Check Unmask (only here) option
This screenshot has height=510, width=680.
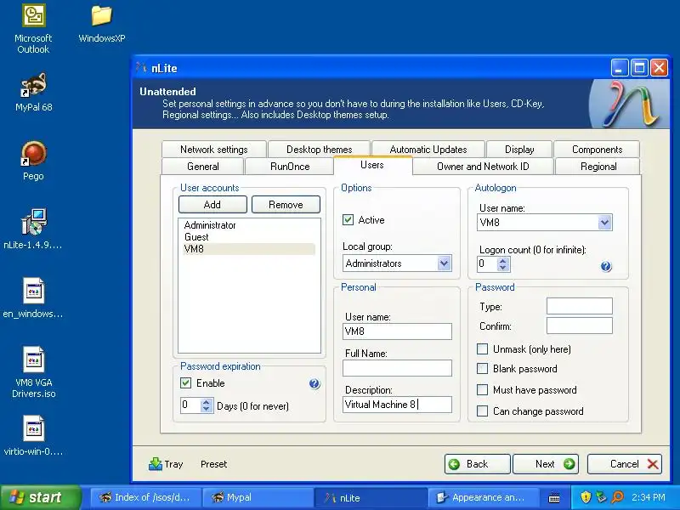click(482, 349)
